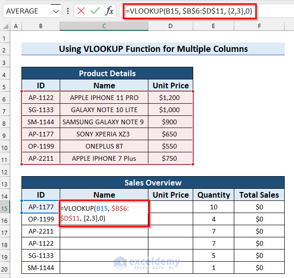Click quantity cell with value 4
Image resolution: width=294 pixels, height=278 pixels.
[213, 219]
